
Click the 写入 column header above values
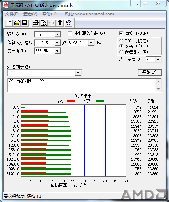click(x=134, y=101)
